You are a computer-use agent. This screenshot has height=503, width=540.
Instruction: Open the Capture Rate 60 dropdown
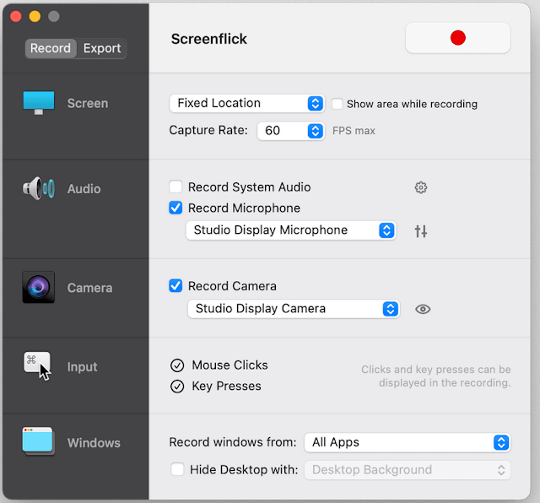pyautogui.click(x=290, y=131)
